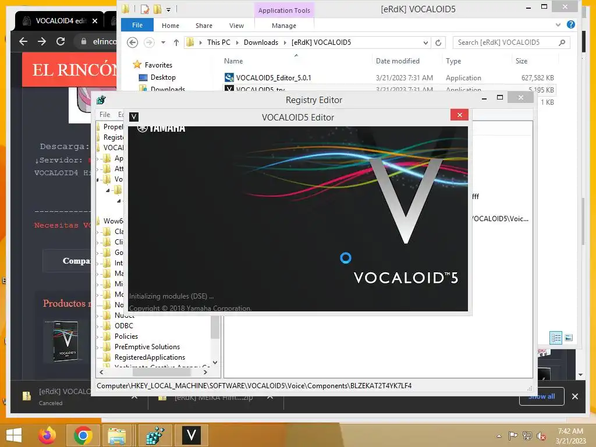
Task: Expand the ODBC registry key
Action: coord(98,326)
